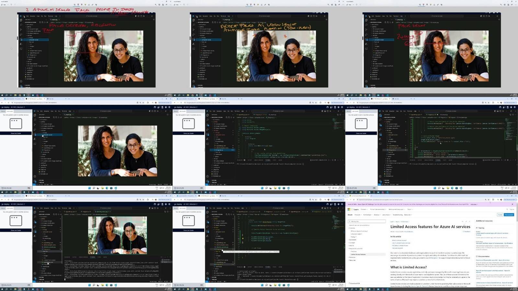Open VS Code icon in the 01:35:30 VM taskbar
This screenshot has height=291, width=518.
[x=116, y=188]
